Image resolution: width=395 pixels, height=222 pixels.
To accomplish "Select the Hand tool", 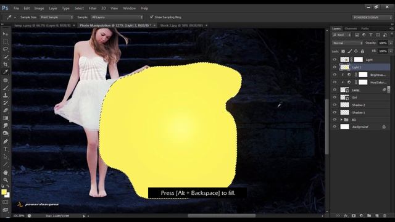I will click(6, 173).
